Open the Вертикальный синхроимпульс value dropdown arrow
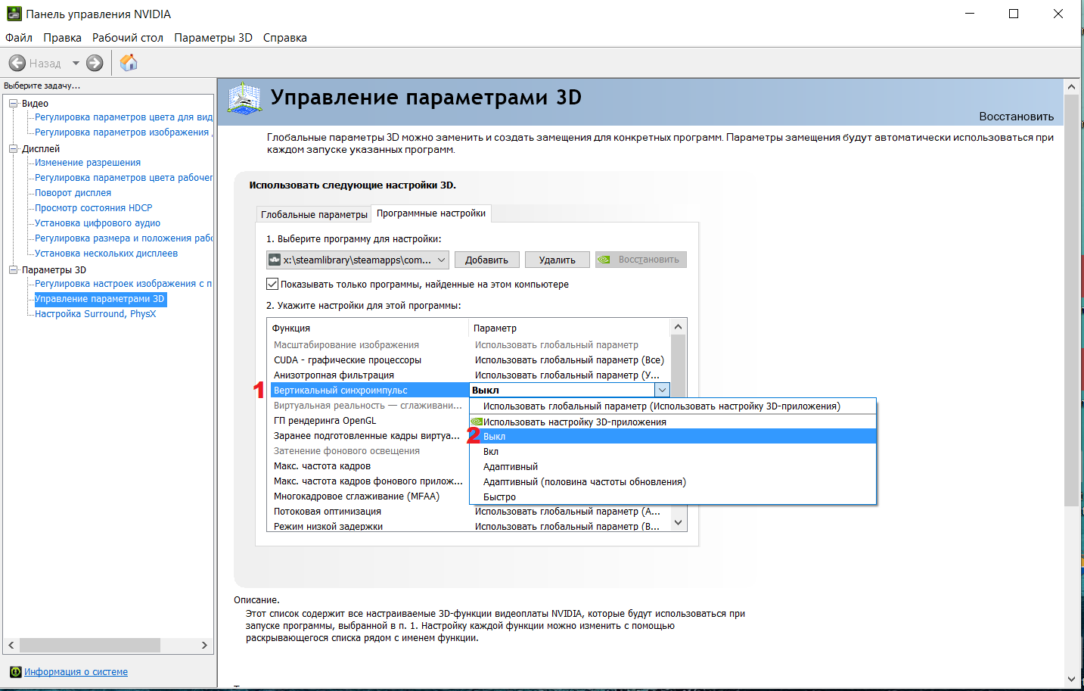The width and height of the screenshot is (1084, 691). [x=662, y=390]
